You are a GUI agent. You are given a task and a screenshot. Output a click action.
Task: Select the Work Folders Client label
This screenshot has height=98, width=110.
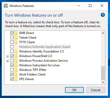pos(32,74)
